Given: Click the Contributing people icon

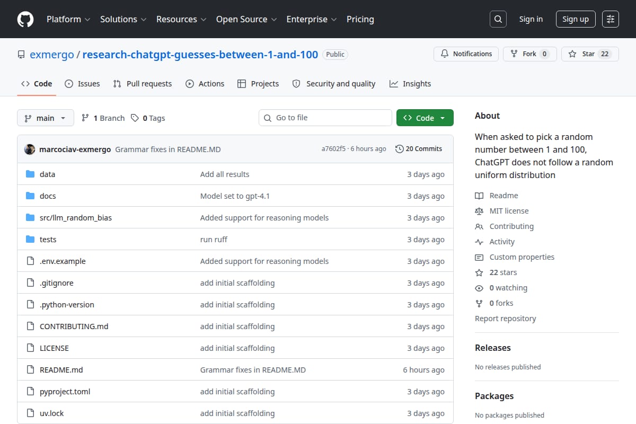Looking at the screenshot, I should (x=479, y=226).
